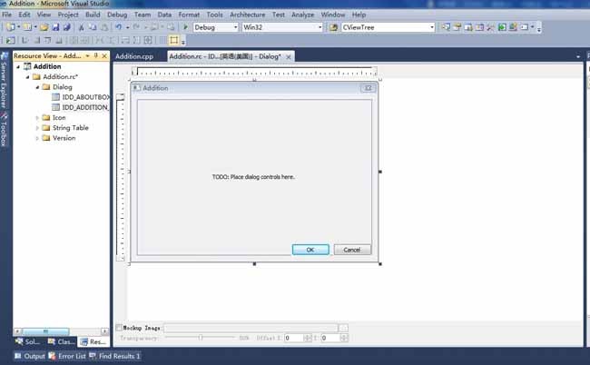Click the Paste clipboard icon
This screenshot has height=365, width=590.
pyautogui.click(x=104, y=27)
